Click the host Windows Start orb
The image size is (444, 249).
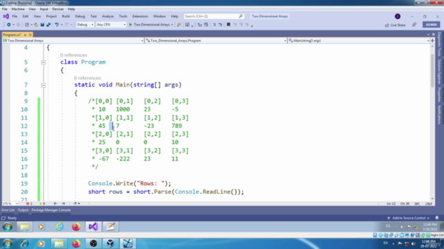pyautogui.click(x=8, y=243)
